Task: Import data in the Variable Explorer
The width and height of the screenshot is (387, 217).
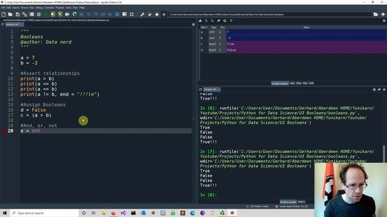Action: (200, 21)
